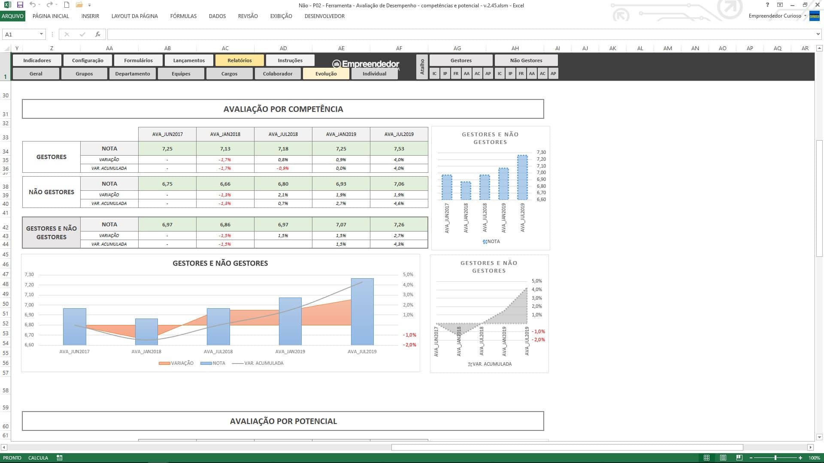Click the Cancel entry X icon in the formula bar
The image size is (824, 463).
(67, 34)
